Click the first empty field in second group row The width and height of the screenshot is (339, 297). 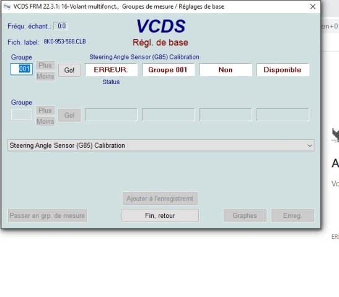pos(111,114)
